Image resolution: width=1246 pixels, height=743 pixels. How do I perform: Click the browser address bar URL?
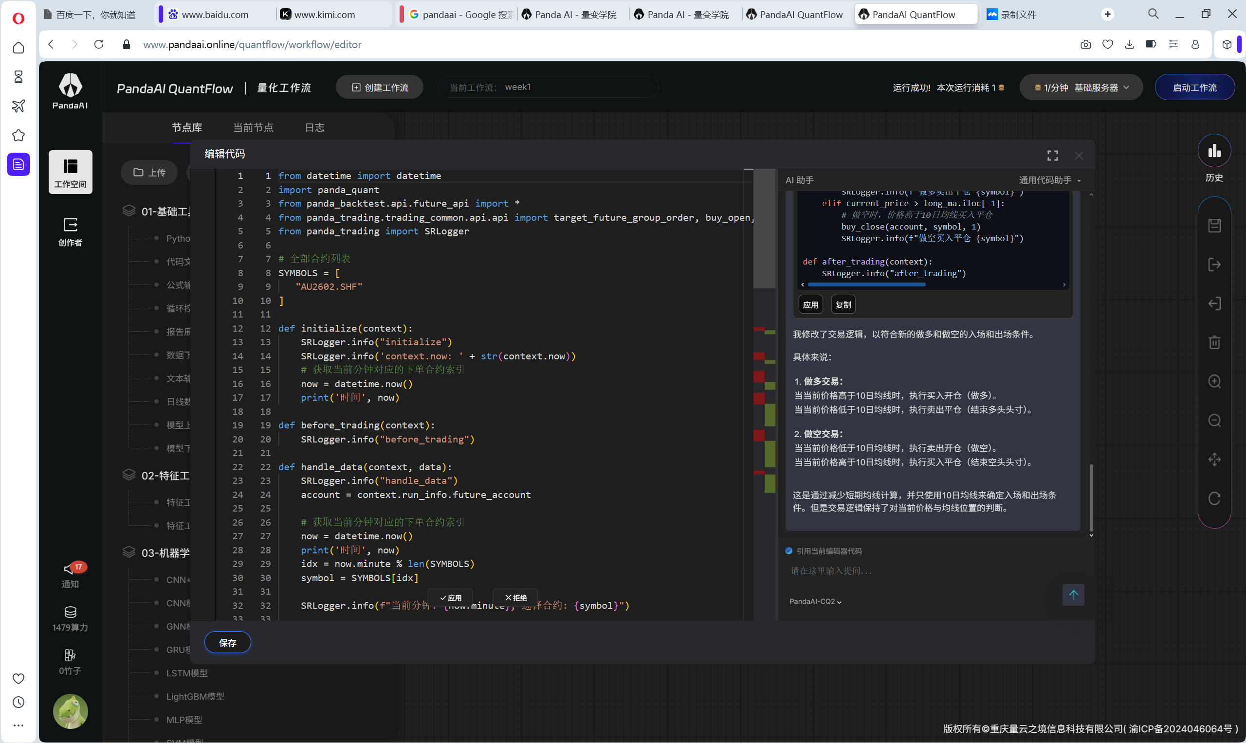point(253,45)
